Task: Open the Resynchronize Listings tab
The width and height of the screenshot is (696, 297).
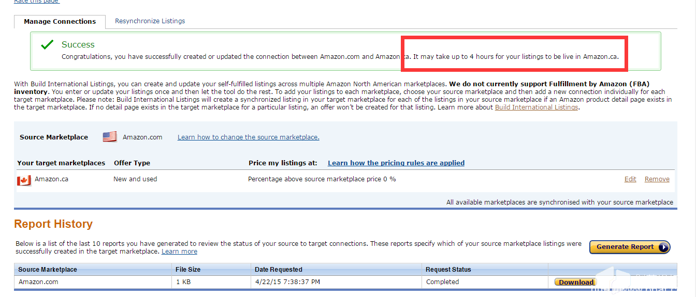Action: [150, 21]
